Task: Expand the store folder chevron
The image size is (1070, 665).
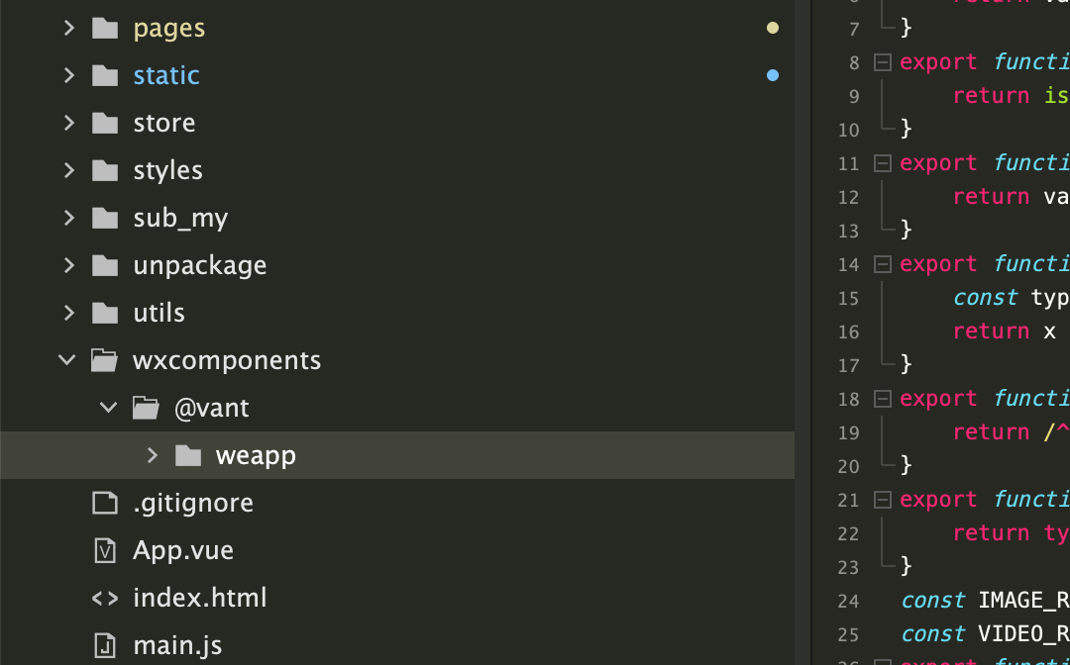Action: pyautogui.click(x=68, y=123)
